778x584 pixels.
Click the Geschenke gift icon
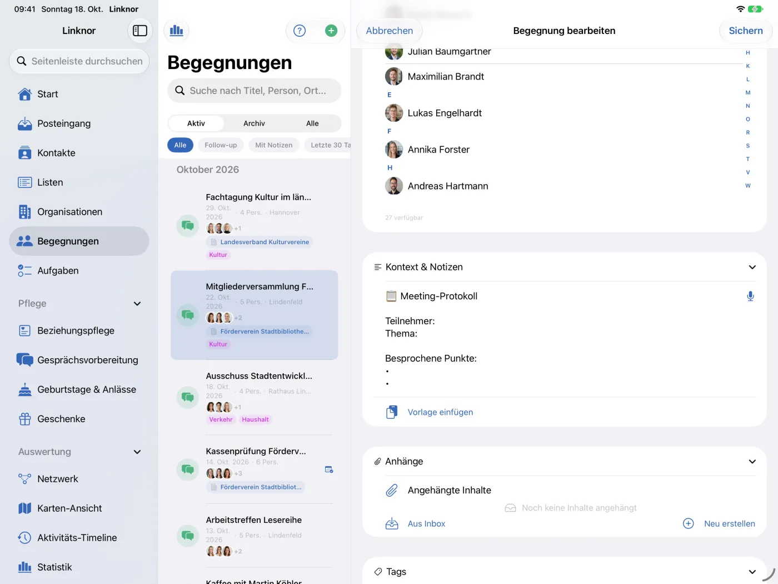pyautogui.click(x=25, y=419)
